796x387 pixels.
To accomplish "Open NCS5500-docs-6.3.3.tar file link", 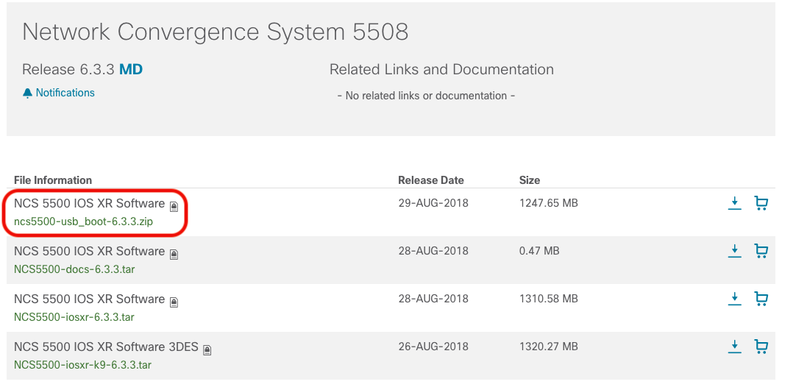I will pyautogui.click(x=74, y=269).
